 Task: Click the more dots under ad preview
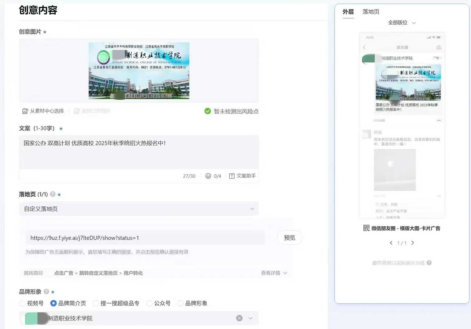pyautogui.click(x=439, y=120)
